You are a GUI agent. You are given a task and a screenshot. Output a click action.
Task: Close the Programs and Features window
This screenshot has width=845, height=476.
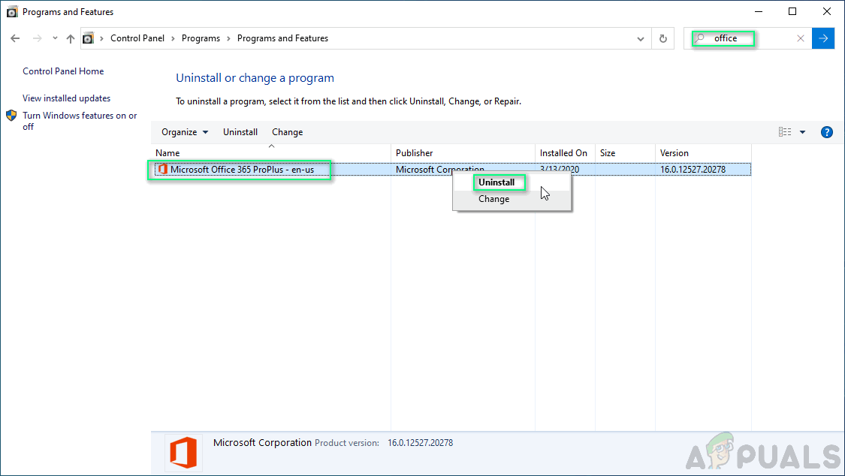827,11
